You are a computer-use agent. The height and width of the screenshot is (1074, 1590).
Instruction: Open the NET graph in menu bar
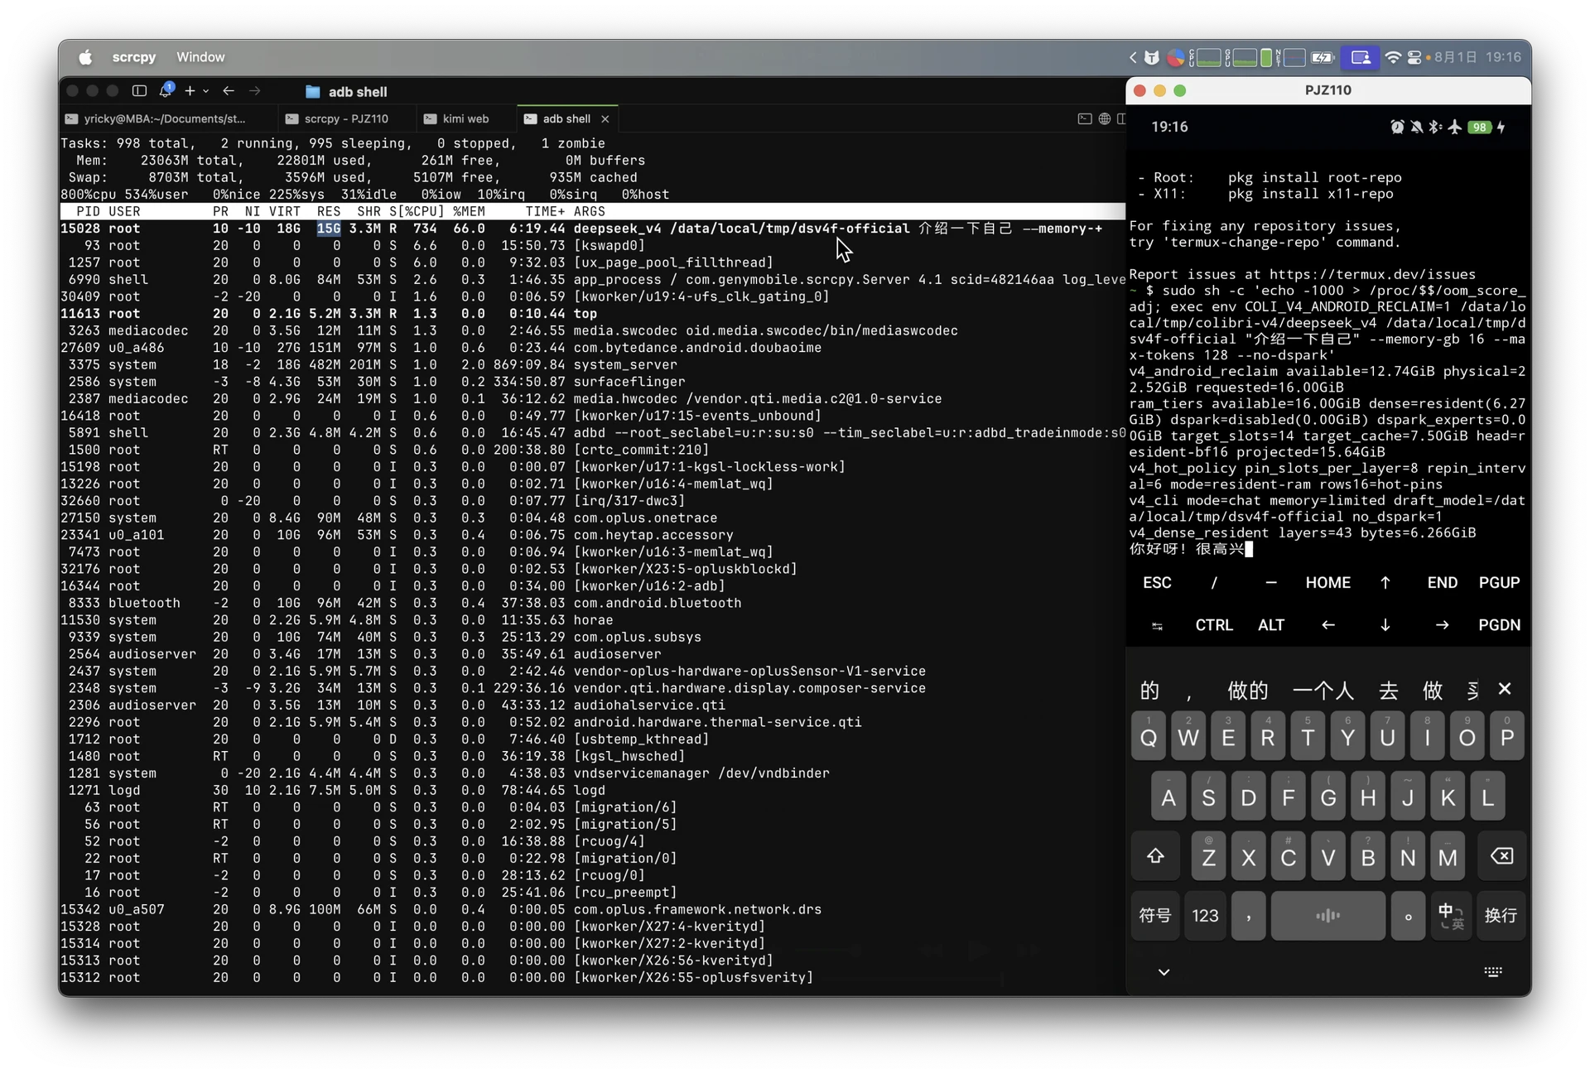click(x=1290, y=57)
